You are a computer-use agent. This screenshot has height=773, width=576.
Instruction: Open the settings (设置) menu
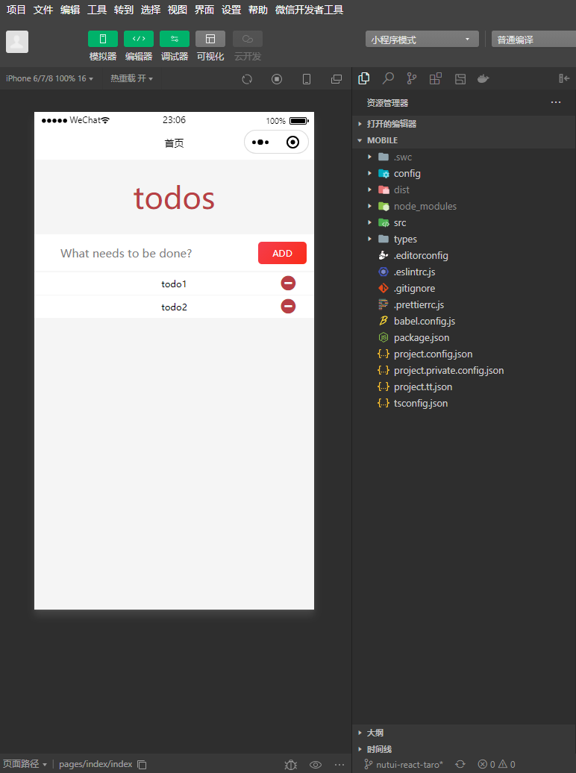(x=231, y=10)
